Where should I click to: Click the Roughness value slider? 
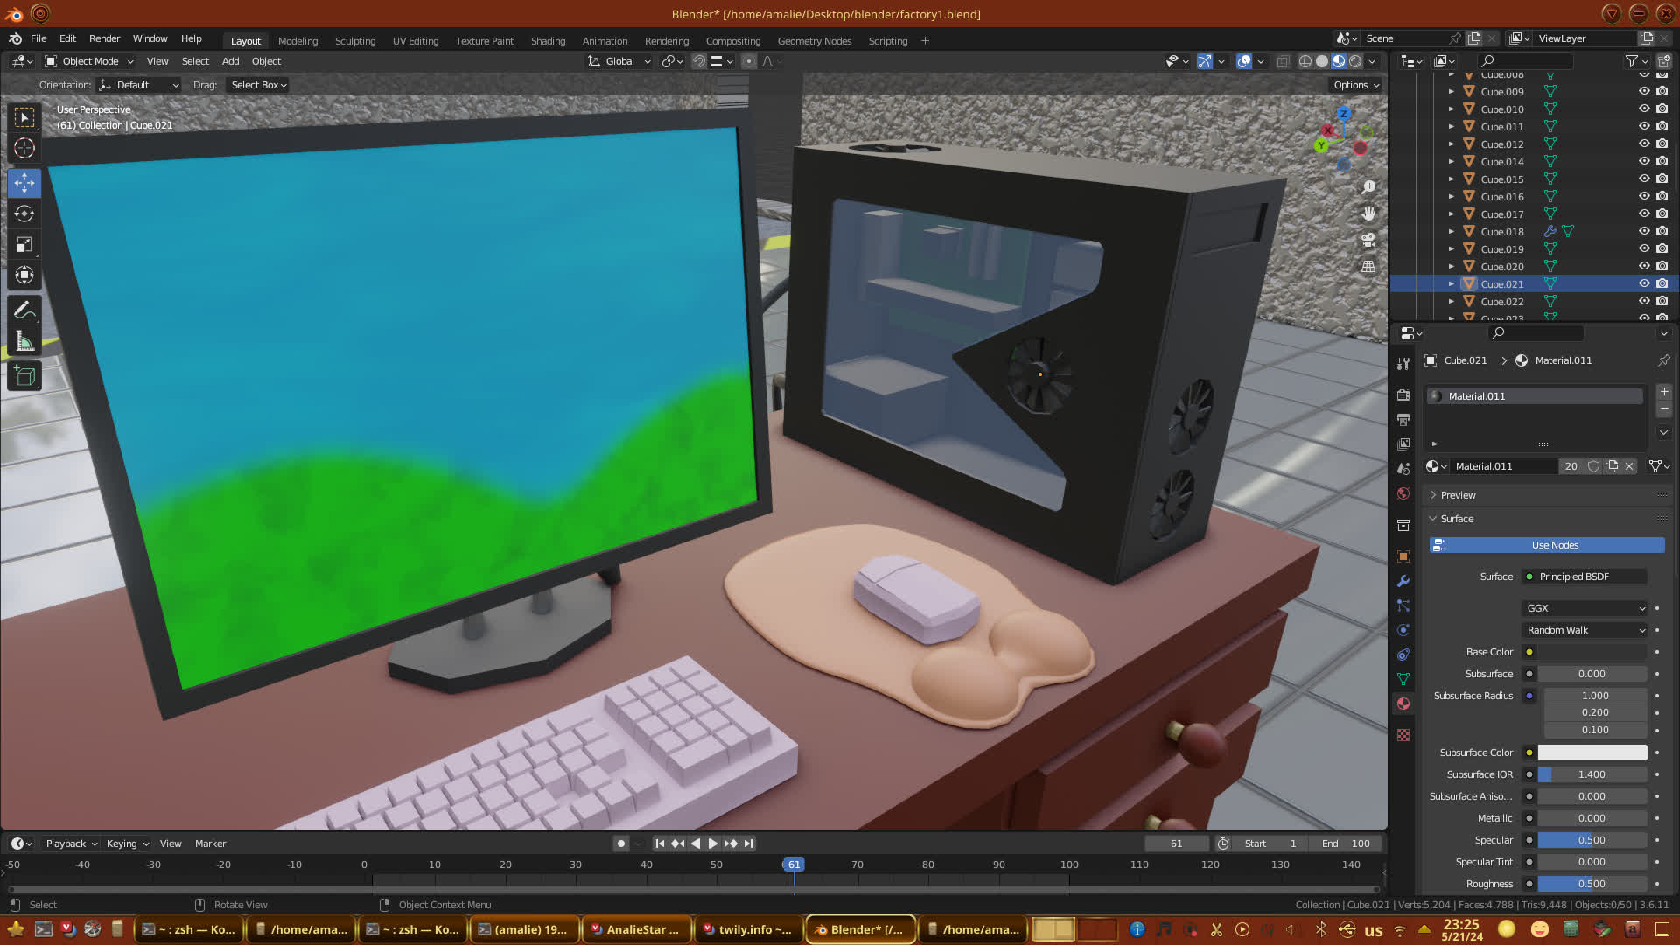point(1592,884)
